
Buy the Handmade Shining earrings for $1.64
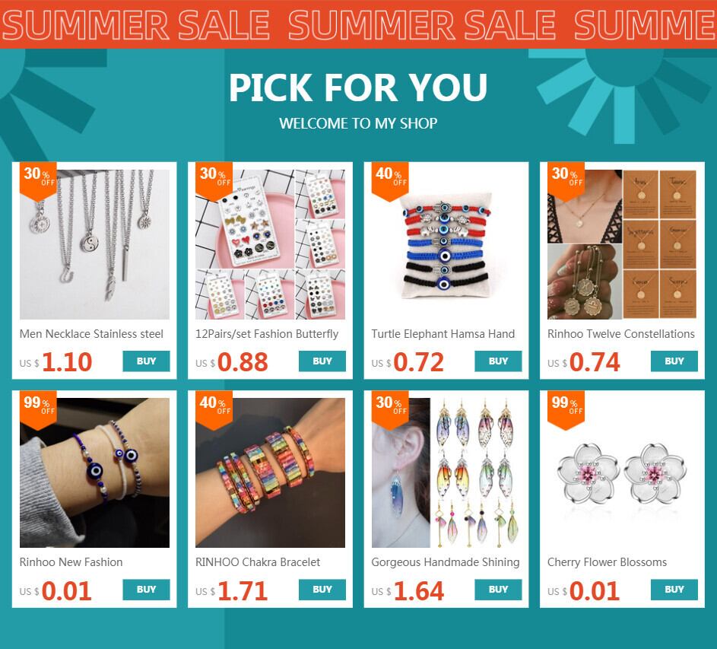(x=499, y=590)
